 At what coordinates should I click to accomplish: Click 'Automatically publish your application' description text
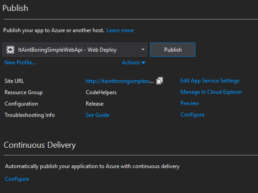pos(92,166)
